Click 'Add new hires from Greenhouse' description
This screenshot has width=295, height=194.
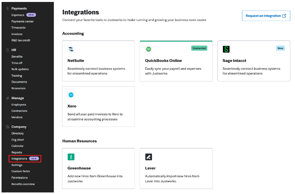95,178
